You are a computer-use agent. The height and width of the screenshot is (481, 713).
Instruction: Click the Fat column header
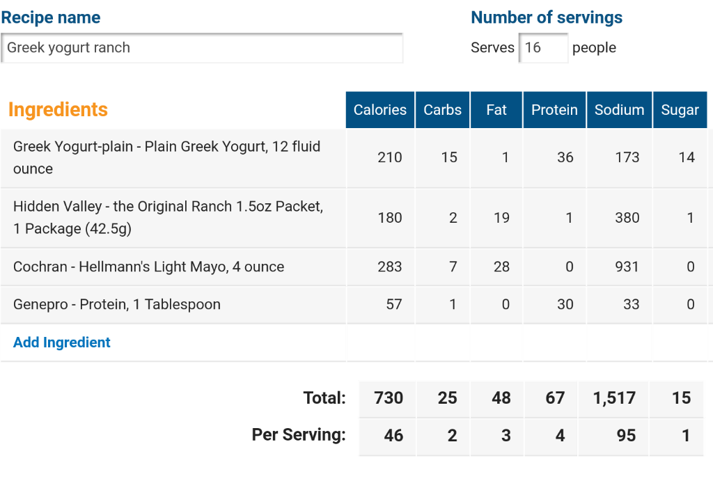click(496, 110)
